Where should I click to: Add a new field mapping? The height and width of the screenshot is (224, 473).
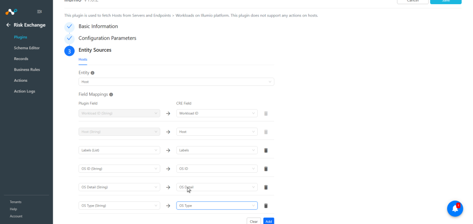[268, 221]
